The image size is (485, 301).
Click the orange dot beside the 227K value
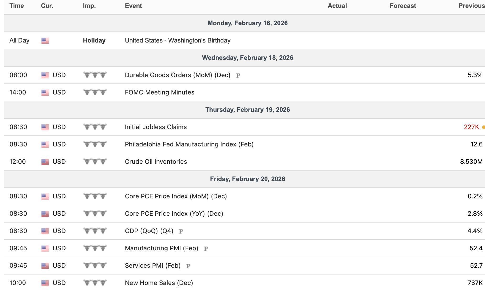click(483, 127)
